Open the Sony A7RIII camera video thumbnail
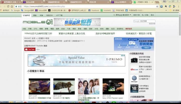The image size is (181, 104). pyautogui.click(x=113, y=86)
